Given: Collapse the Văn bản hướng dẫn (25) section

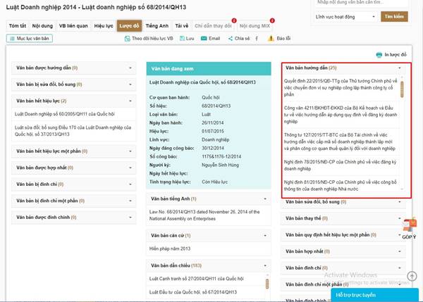Looking at the screenshot, I should coord(400,68).
